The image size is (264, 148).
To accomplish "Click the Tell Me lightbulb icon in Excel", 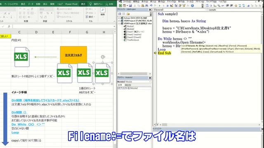I will coord(91,4).
